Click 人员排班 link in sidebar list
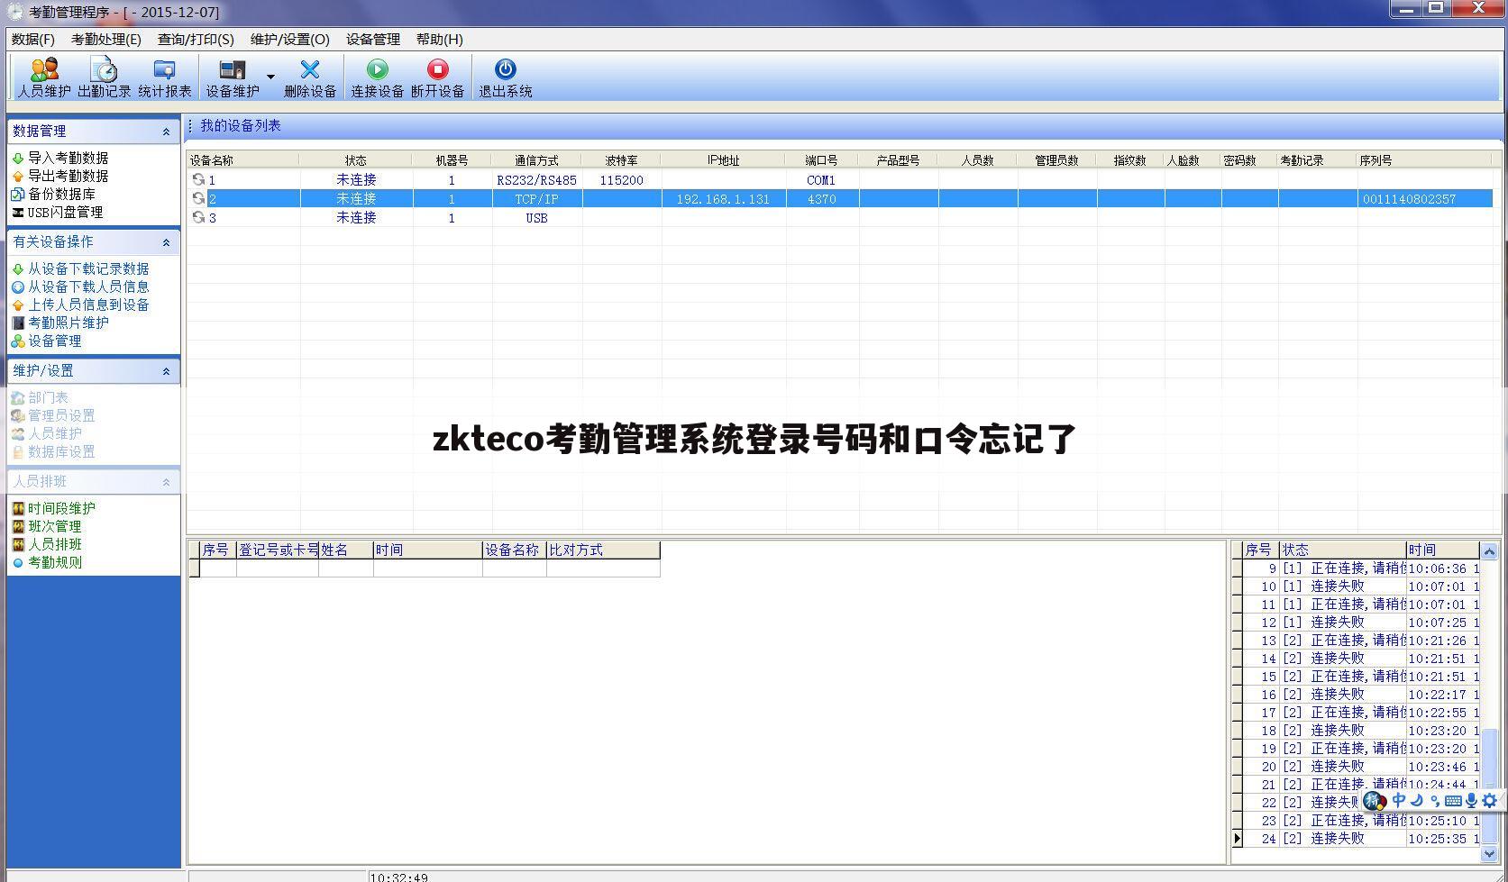 (54, 544)
